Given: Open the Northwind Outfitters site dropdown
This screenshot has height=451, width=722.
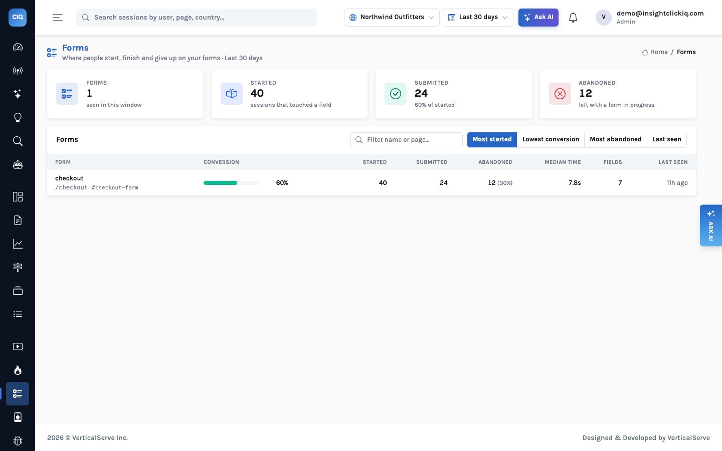Looking at the screenshot, I should coord(392,18).
